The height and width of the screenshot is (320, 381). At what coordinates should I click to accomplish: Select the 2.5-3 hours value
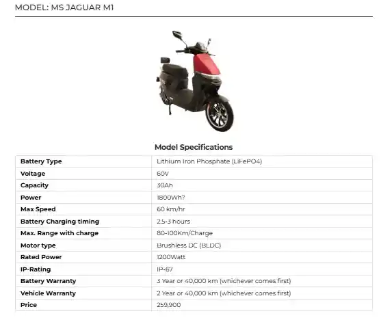174,222
